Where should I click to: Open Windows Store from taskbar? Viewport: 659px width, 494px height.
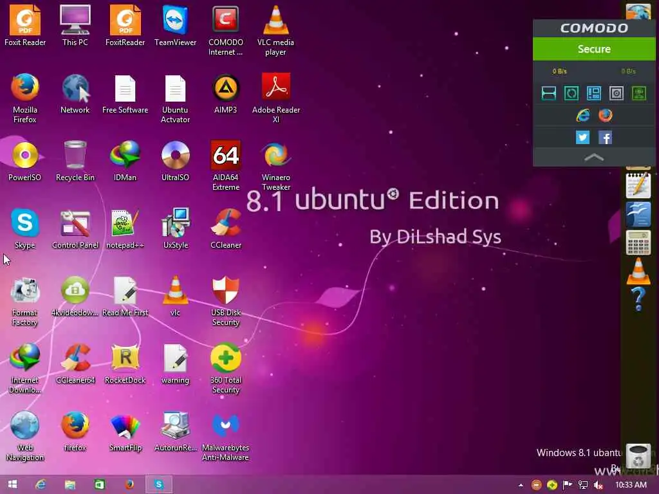[x=100, y=484]
